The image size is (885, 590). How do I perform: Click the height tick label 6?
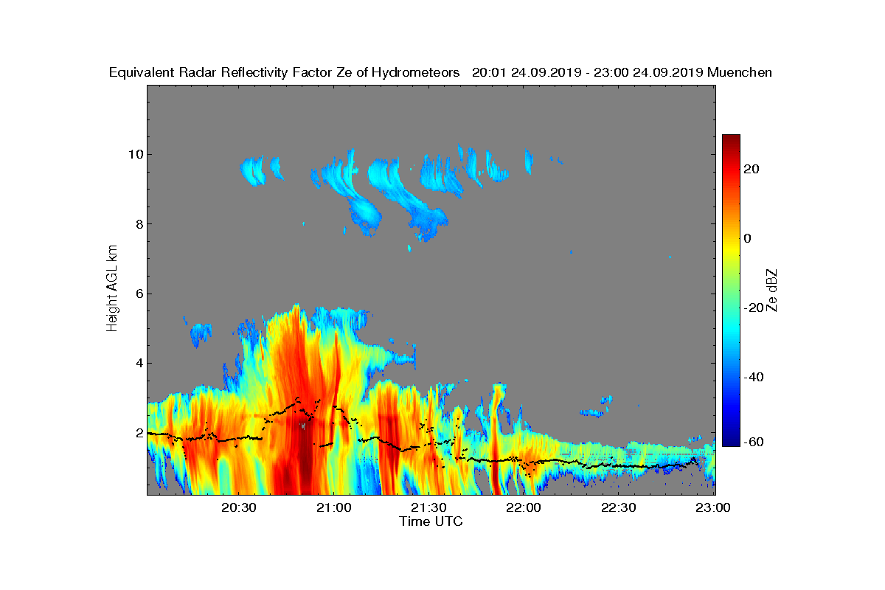pos(139,294)
